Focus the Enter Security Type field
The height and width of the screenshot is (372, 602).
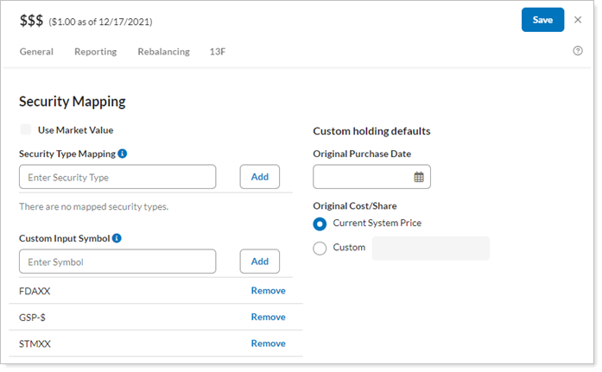117,177
